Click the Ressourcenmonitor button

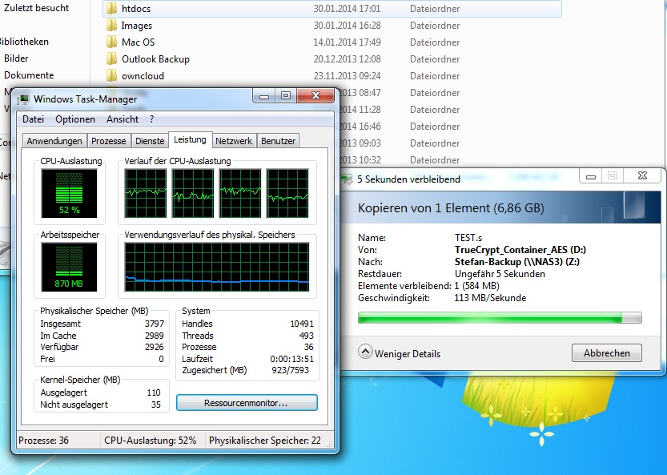click(247, 403)
